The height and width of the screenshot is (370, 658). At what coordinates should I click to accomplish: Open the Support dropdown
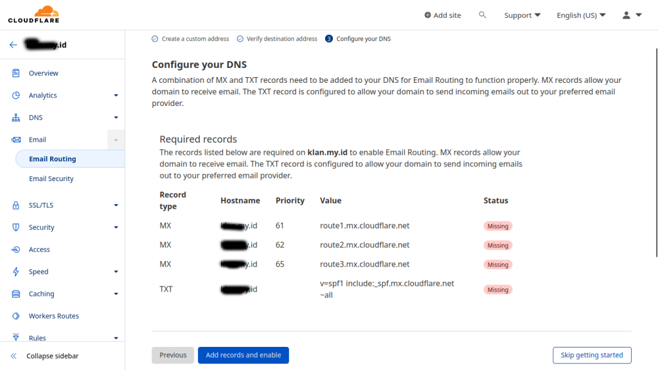click(522, 15)
